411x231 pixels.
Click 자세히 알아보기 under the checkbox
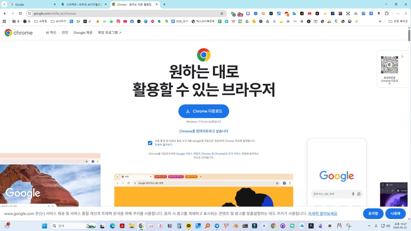coord(163,145)
